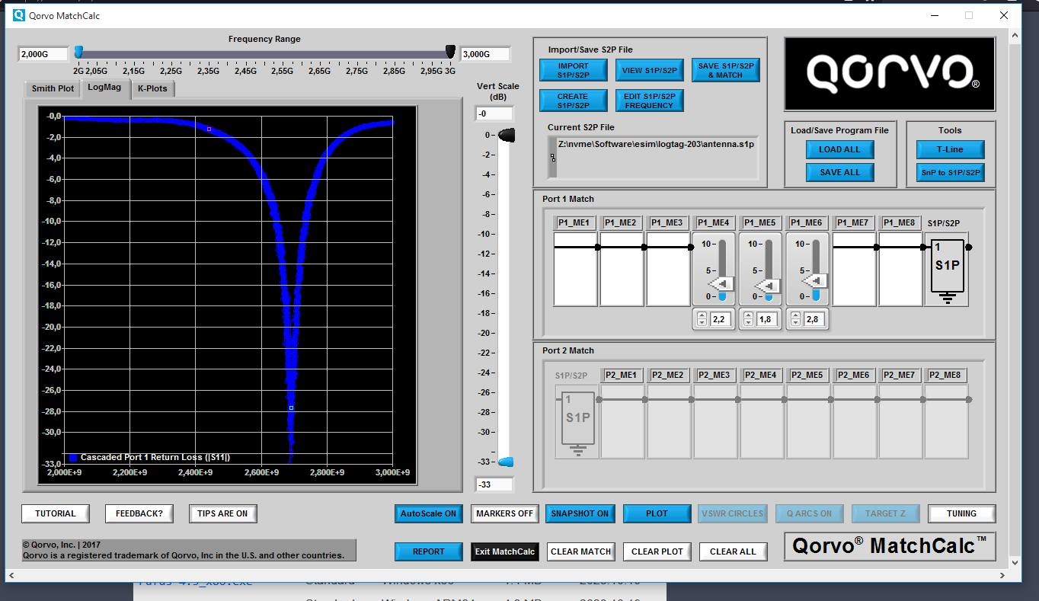Click the CLEAR PLOT button
Screen dimensions: 1039x601
tap(657, 551)
